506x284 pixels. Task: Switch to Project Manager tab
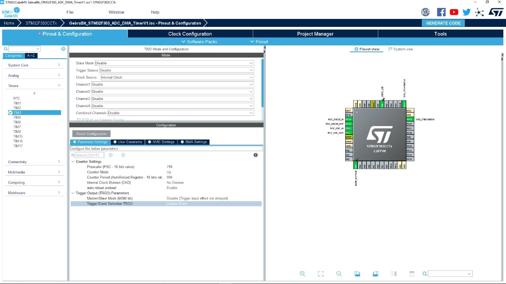[x=315, y=34]
